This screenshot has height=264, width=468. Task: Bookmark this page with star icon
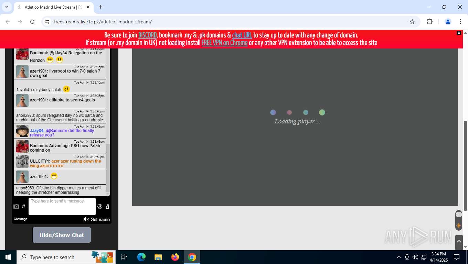412,22
